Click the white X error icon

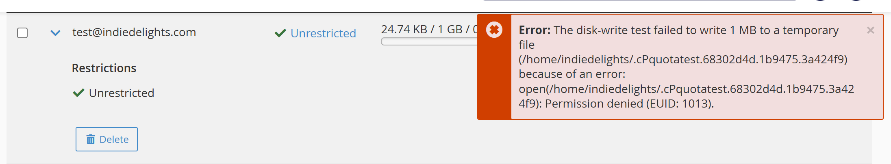494,30
